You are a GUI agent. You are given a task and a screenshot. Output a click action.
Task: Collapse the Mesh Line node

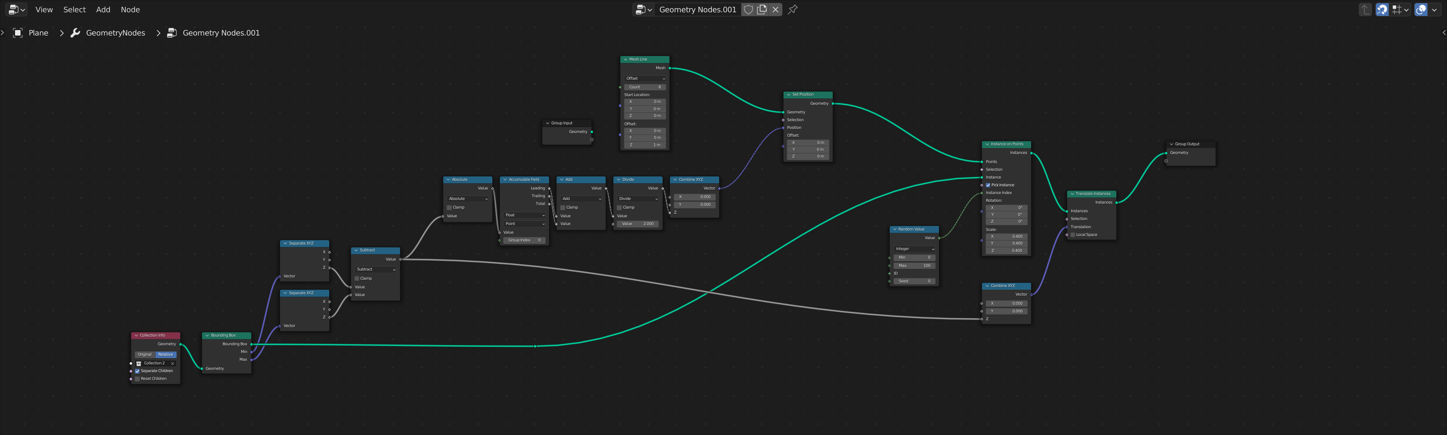[x=625, y=59]
